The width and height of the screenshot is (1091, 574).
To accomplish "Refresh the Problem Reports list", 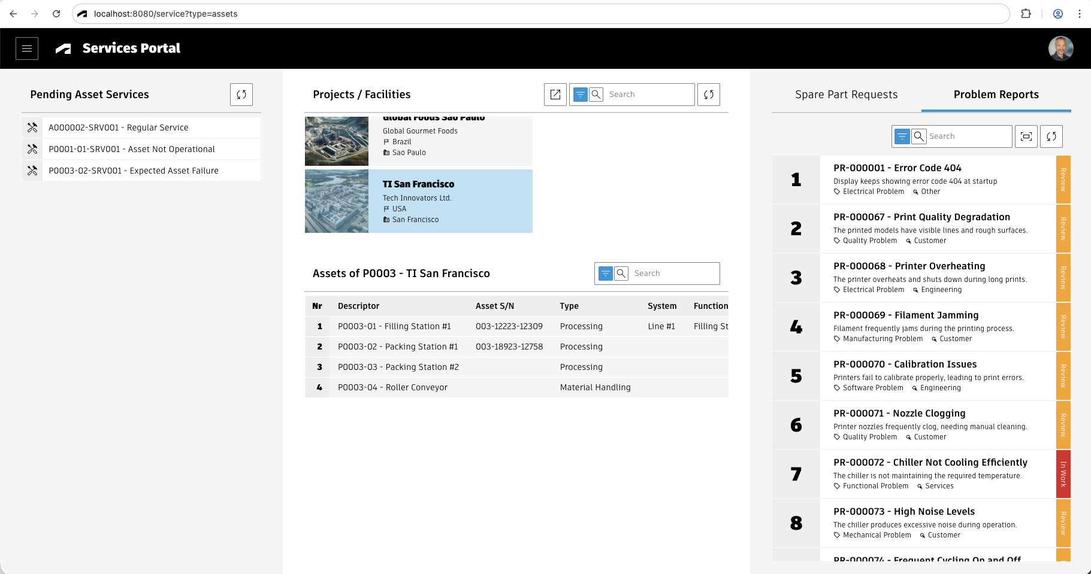I will point(1051,136).
